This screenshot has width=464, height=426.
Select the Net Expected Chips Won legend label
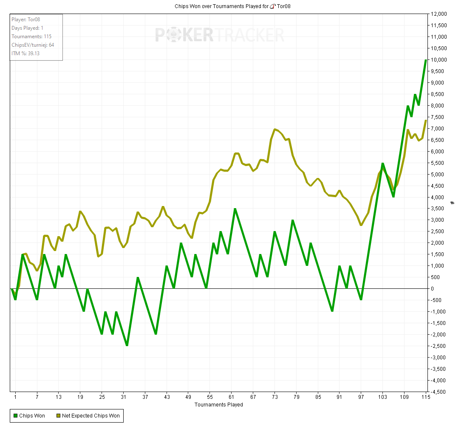[91, 416]
